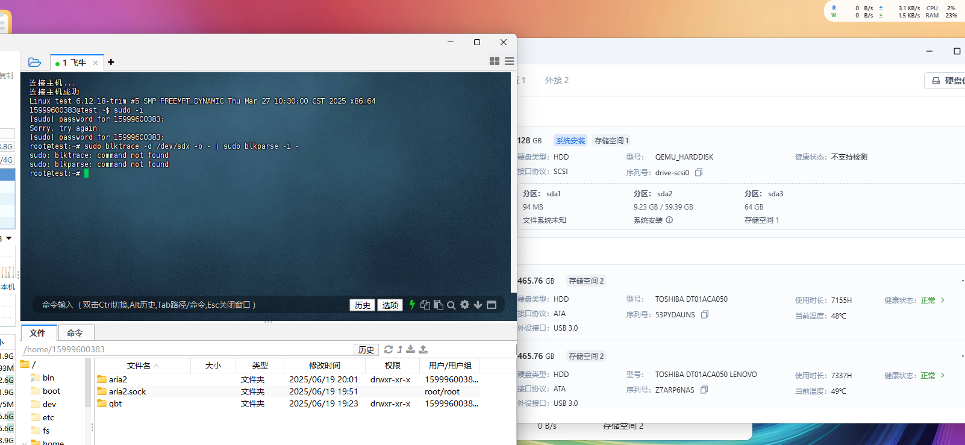
Task: Sort files by 类型 column header
Action: pos(260,366)
